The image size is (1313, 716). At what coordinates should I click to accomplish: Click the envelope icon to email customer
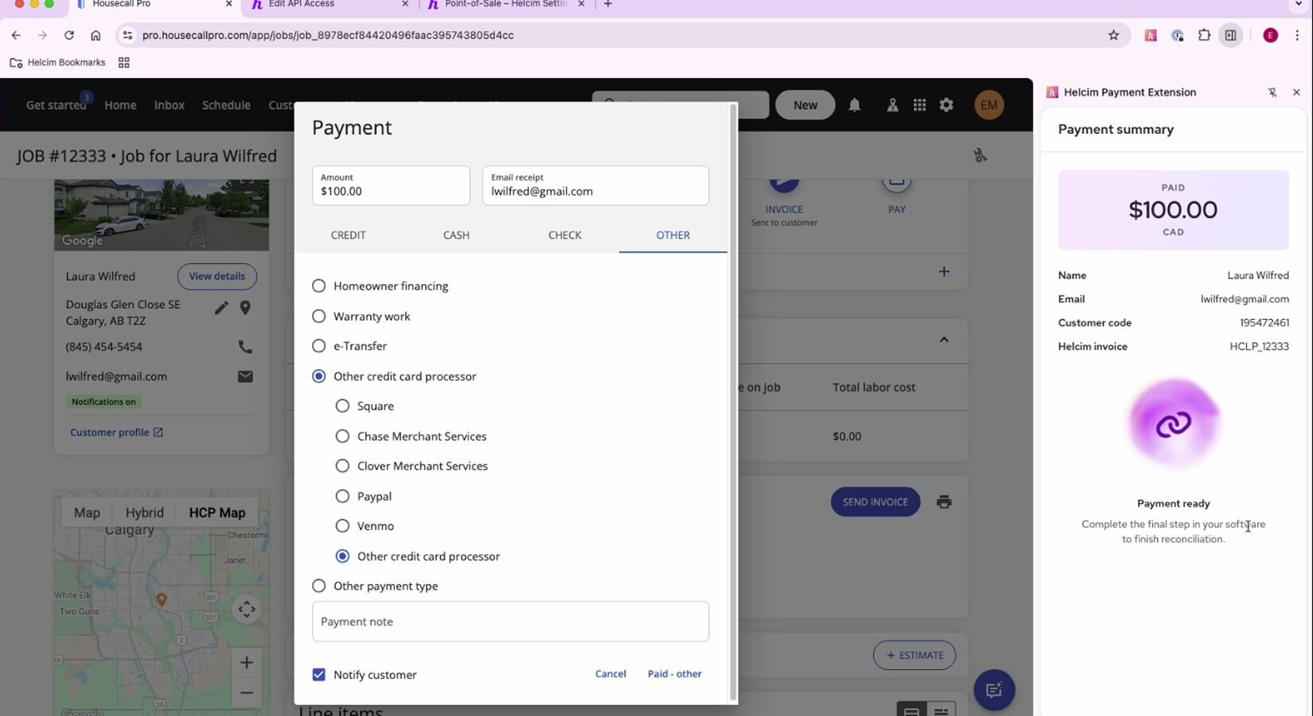click(245, 376)
